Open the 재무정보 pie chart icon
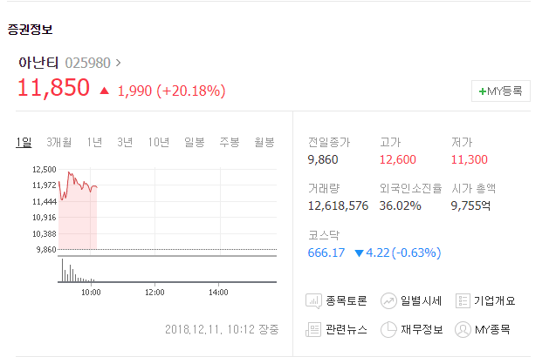Viewport: 556px width, 357px height. pyautogui.click(x=388, y=330)
